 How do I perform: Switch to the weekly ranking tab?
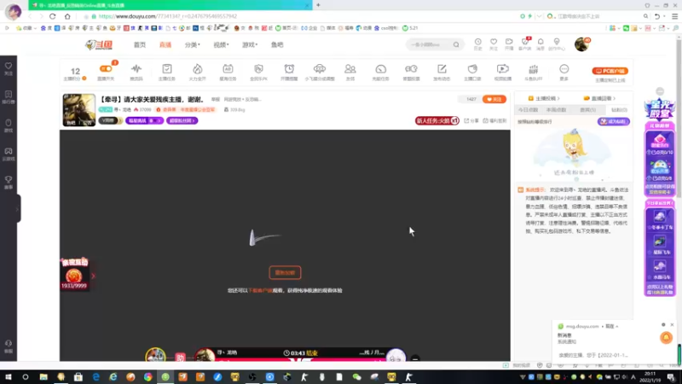pos(557,110)
